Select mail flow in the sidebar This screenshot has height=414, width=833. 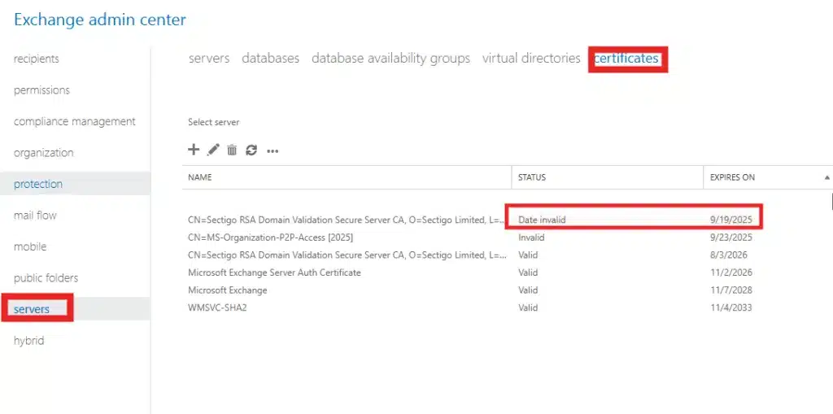[36, 216]
